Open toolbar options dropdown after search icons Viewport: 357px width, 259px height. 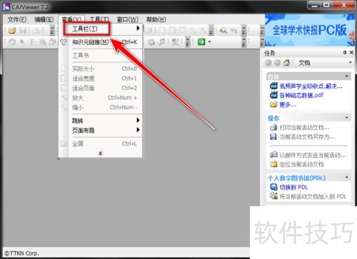(243, 31)
